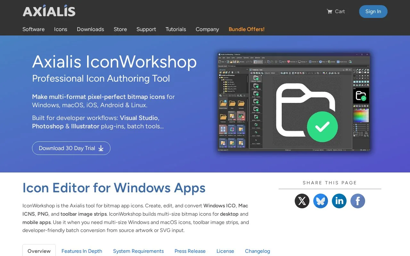Open the Icons menu
Screen dimensions: 410x256
pyautogui.click(x=61, y=29)
